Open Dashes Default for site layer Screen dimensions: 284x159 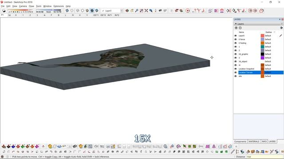268,76
